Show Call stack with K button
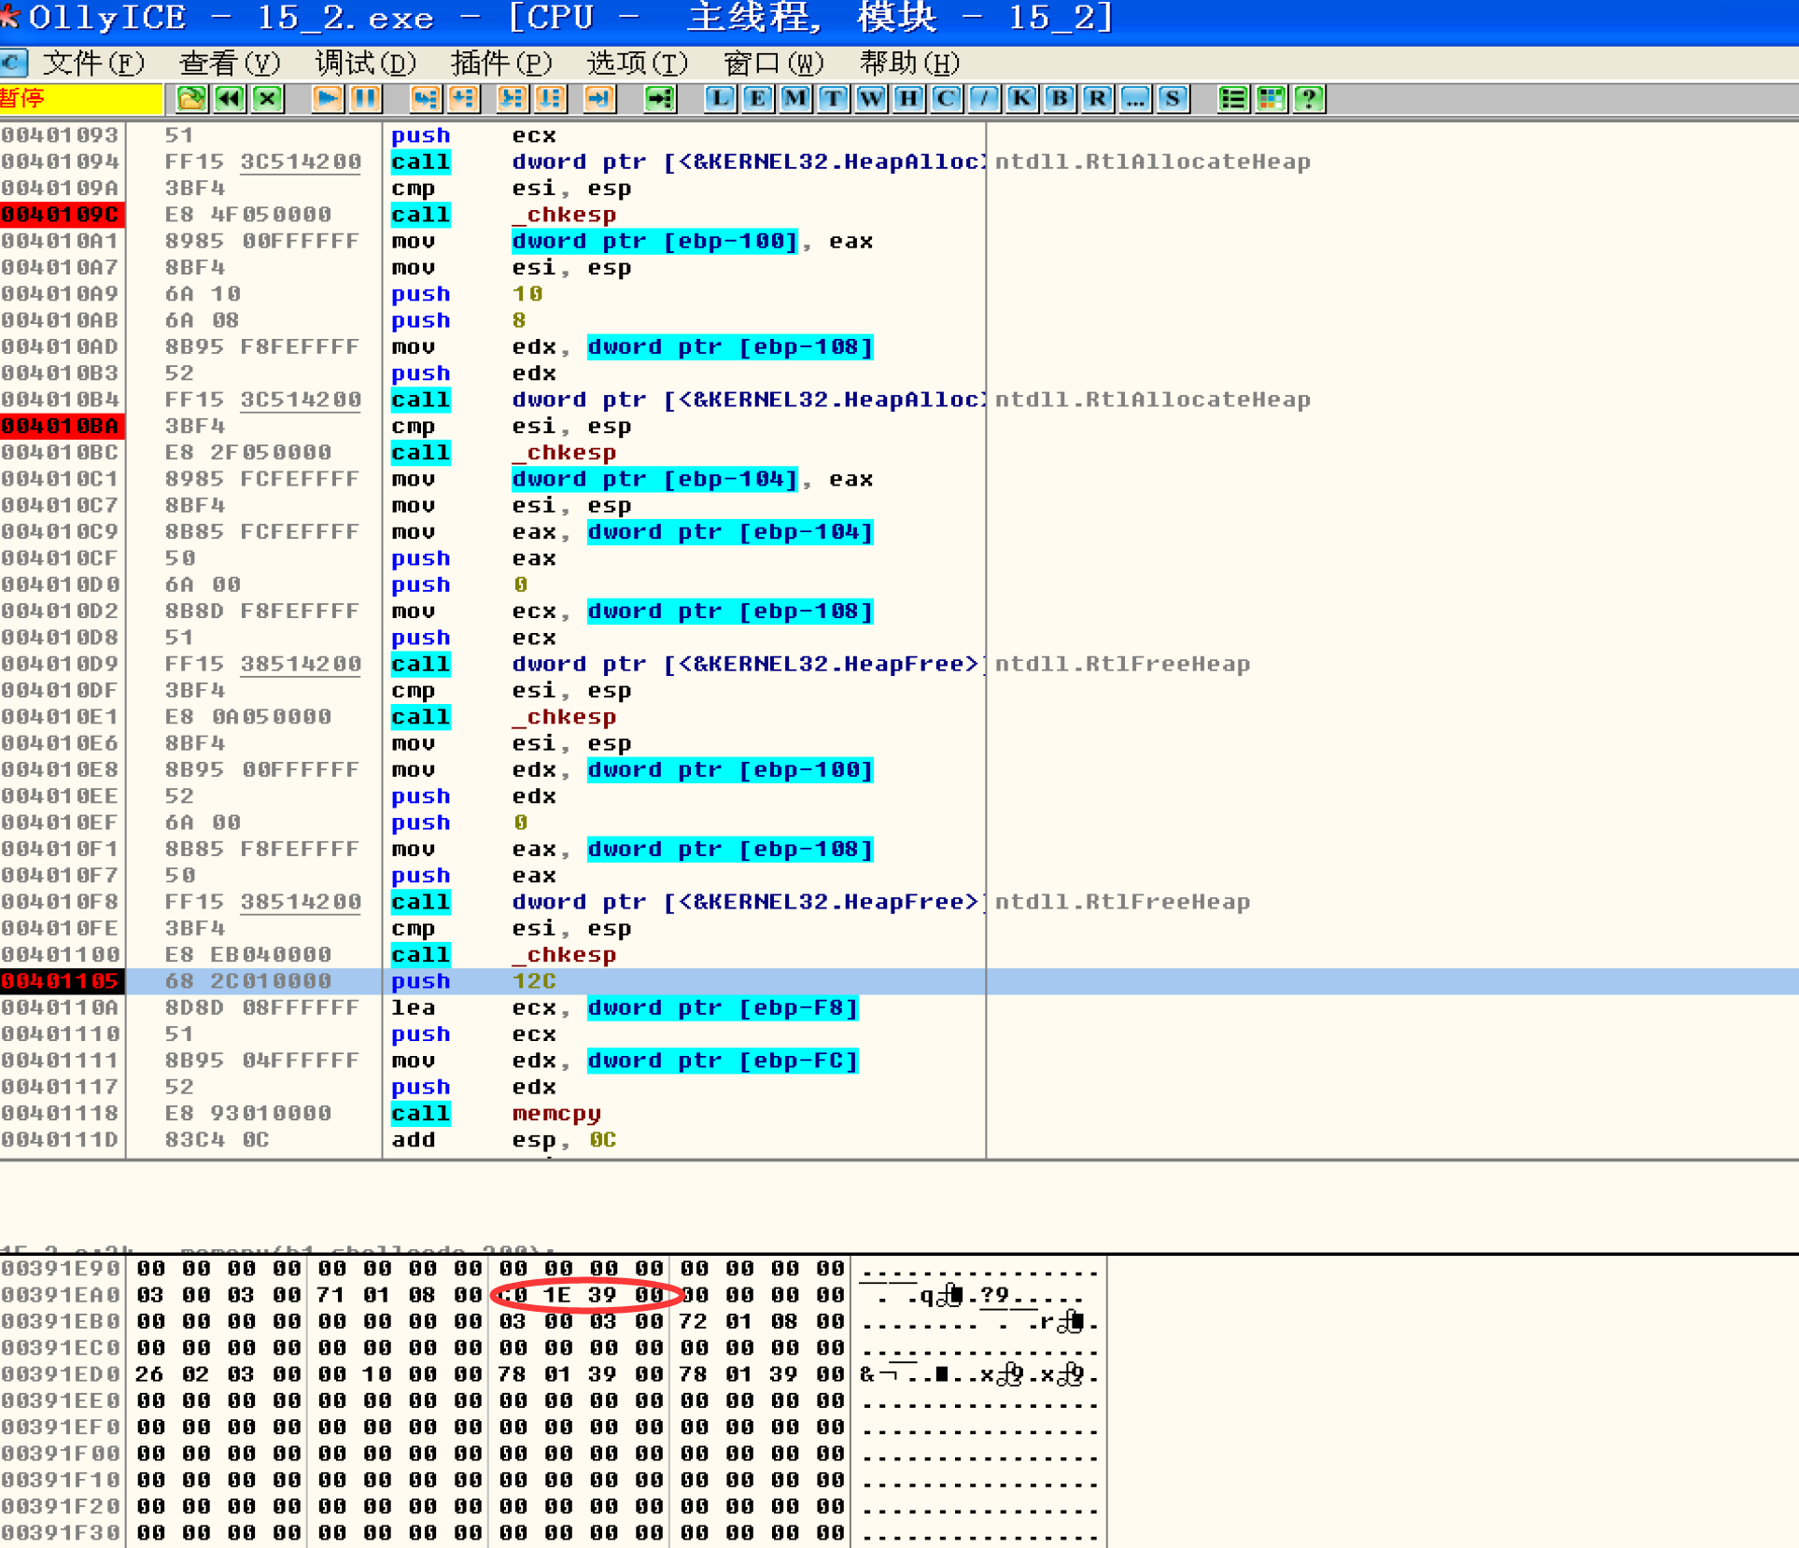This screenshot has height=1548, width=1799. point(1021,99)
